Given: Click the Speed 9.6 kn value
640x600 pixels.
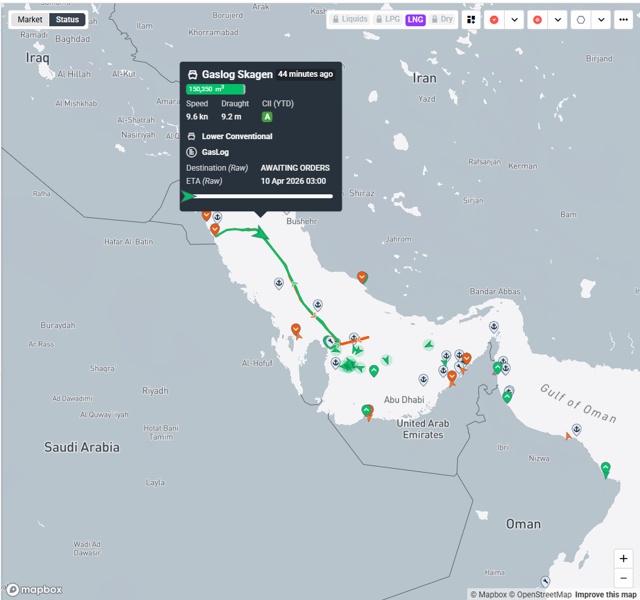Looking at the screenshot, I should [x=196, y=117].
